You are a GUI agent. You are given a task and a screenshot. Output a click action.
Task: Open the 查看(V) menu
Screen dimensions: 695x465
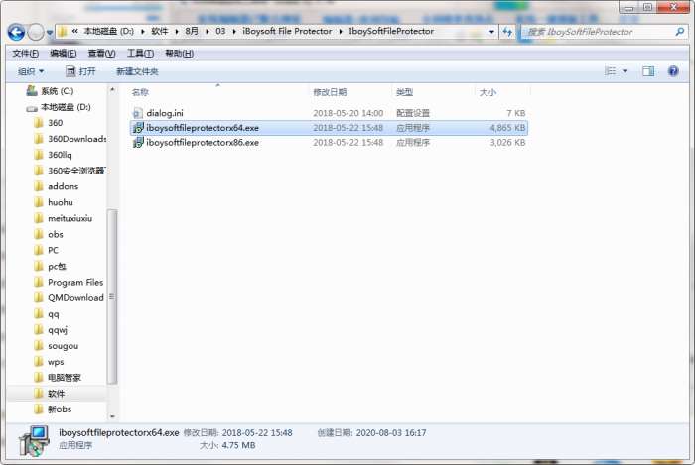pos(101,54)
